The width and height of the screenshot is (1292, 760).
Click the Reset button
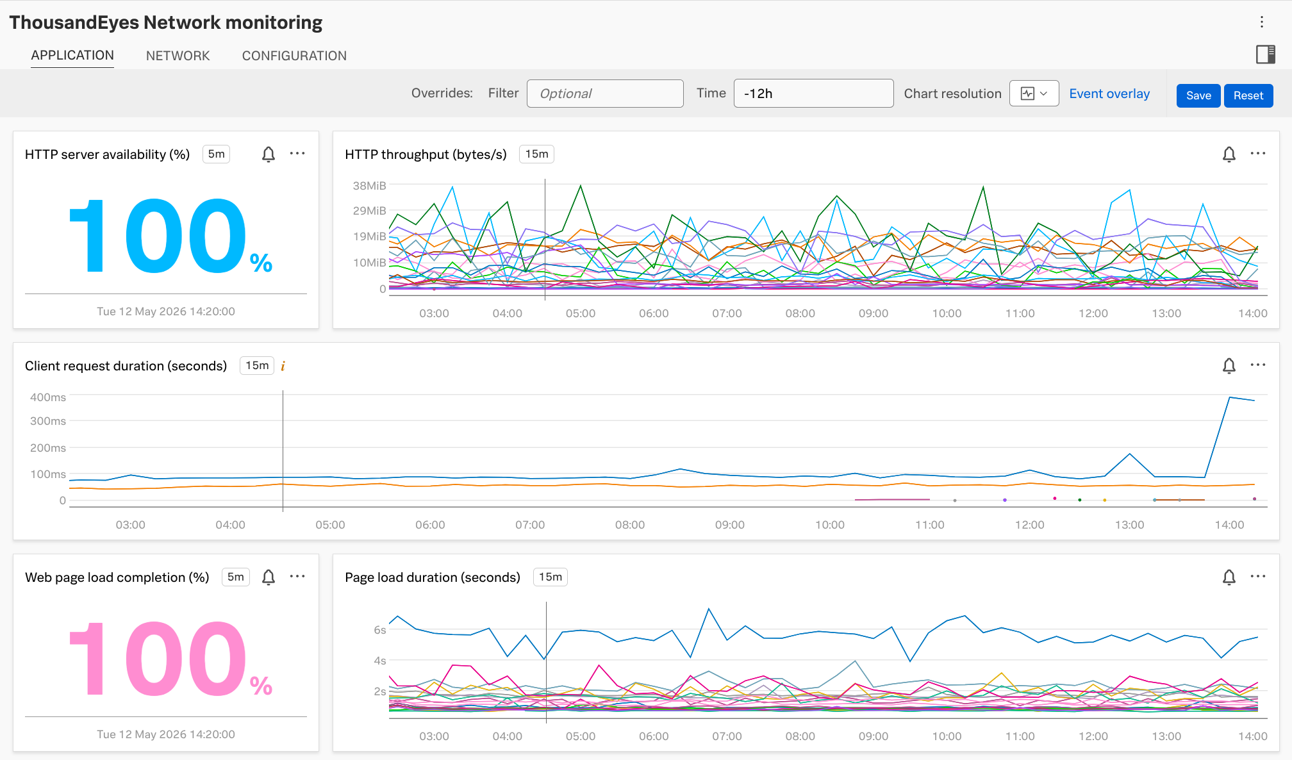tap(1248, 95)
